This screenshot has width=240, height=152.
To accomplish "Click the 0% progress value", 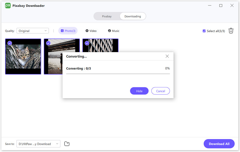I will coord(167,68).
